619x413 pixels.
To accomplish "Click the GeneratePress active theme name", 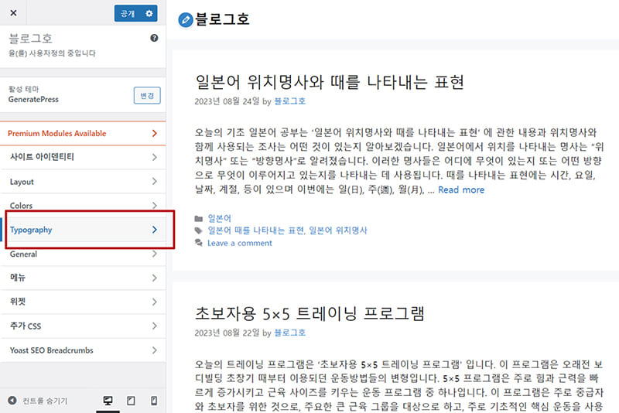I will (x=33, y=100).
